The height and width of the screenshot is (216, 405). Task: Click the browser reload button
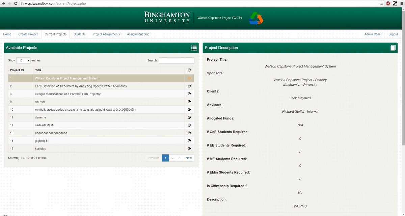(x=16, y=3)
